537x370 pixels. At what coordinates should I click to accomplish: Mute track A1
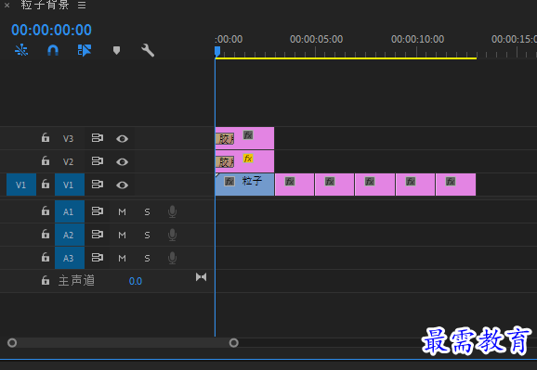coord(123,212)
